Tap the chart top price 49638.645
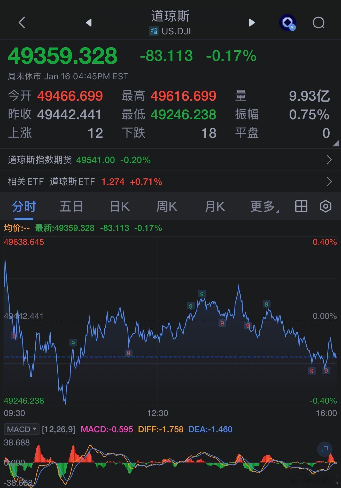The height and width of the screenshot is (488, 341). [24, 242]
